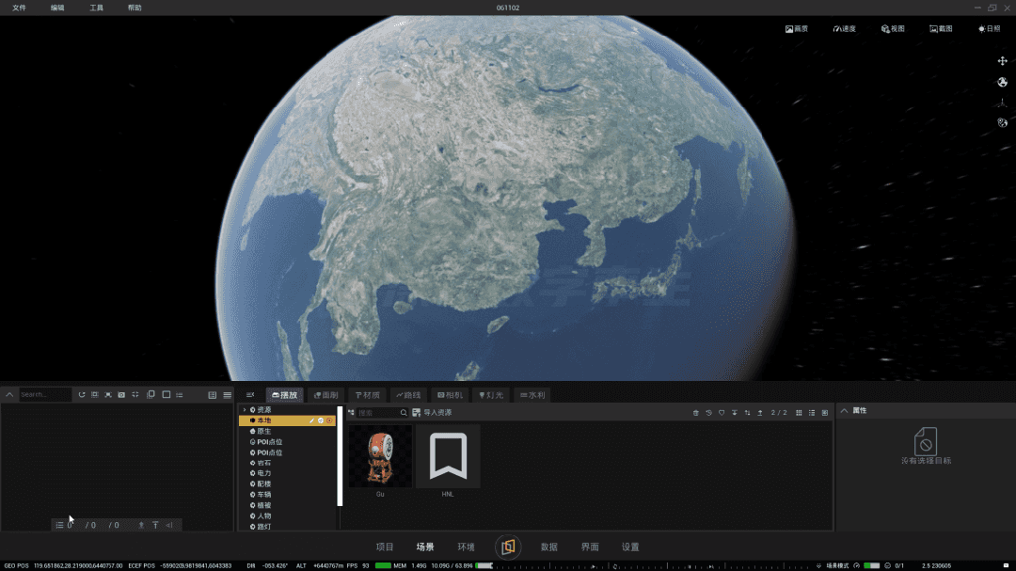Click the collapse-left icon in outliner footer
1016x571 pixels.
click(x=169, y=525)
